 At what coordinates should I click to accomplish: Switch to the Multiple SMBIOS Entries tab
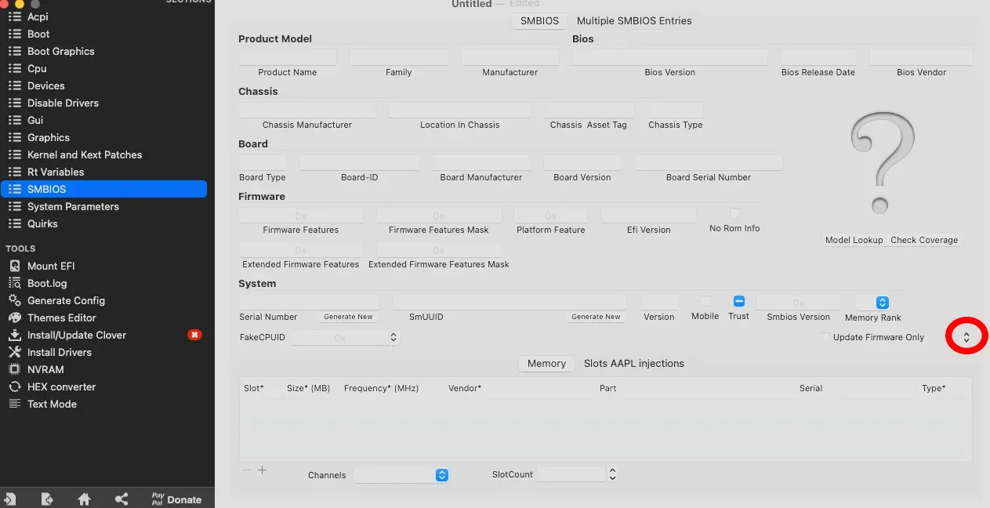(633, 21)
